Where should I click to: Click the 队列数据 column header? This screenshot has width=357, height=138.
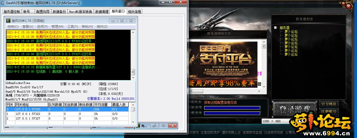[x=55, y=105]
